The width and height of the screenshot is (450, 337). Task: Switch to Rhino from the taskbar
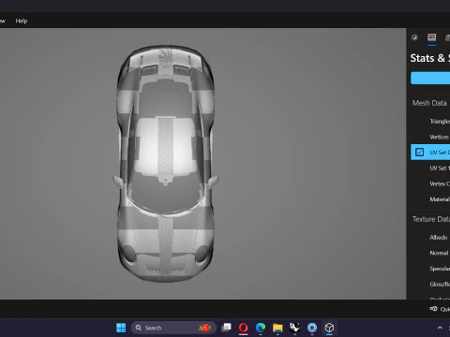tap(294, 328)
